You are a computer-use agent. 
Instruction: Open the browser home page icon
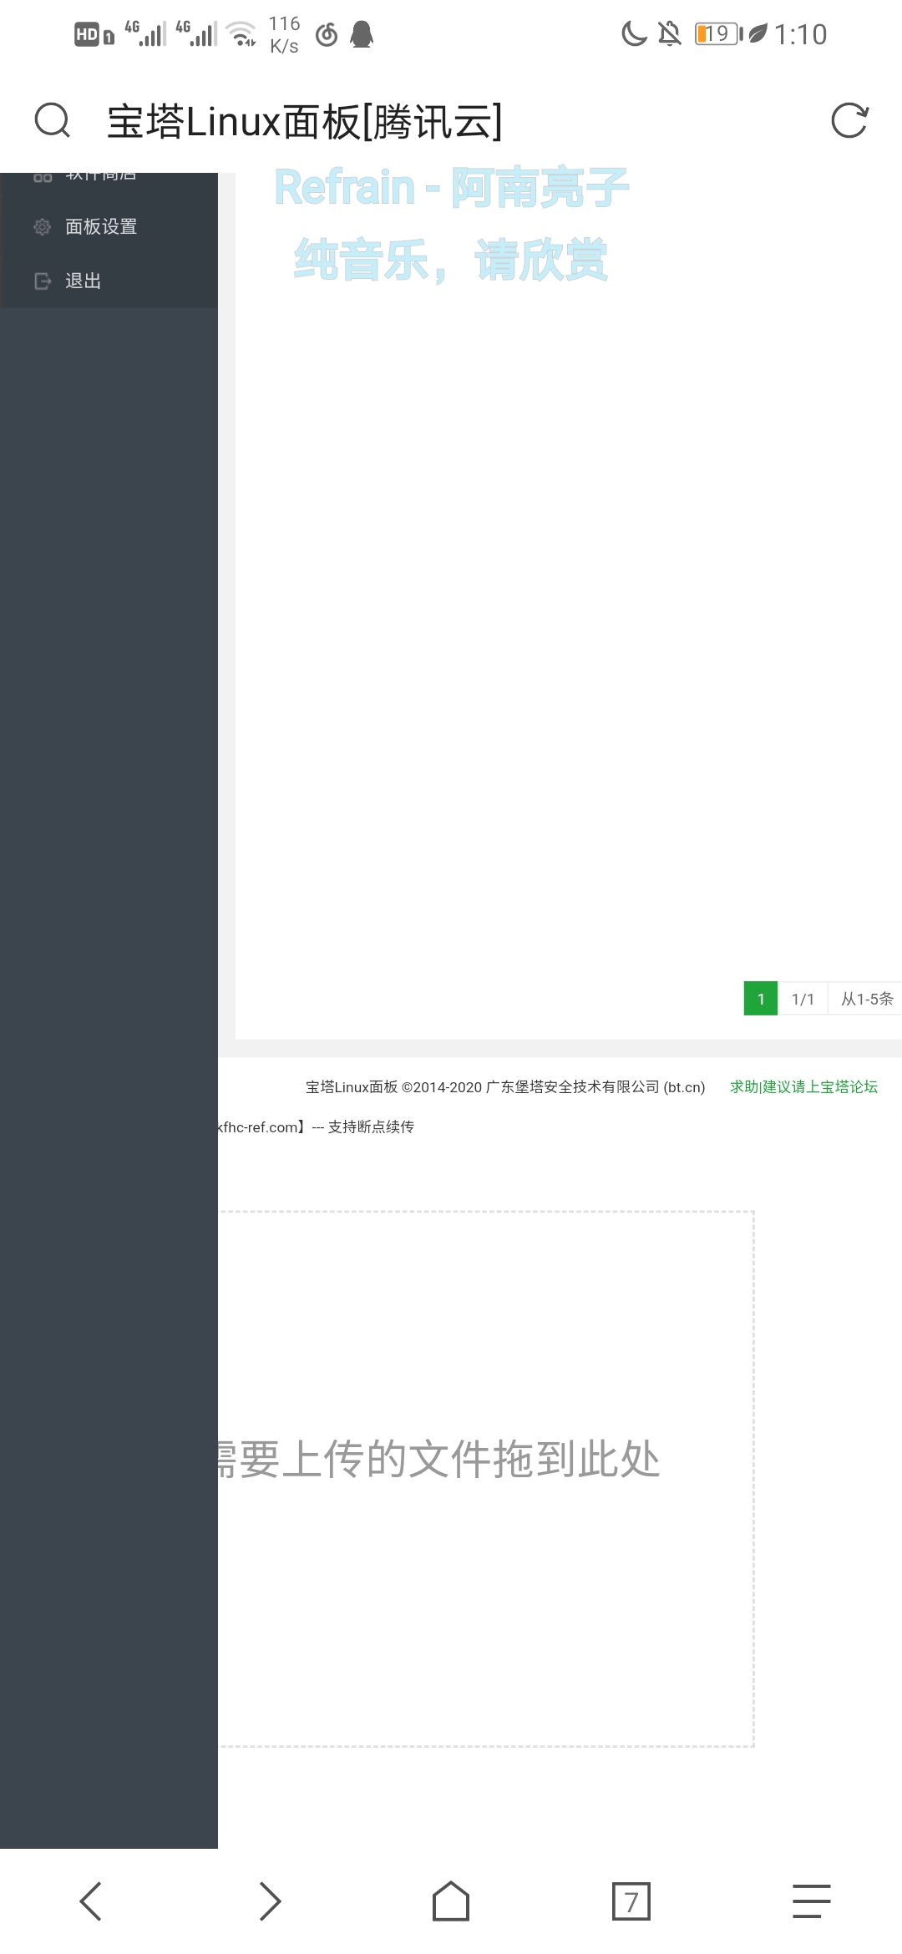coord(451,1901)
